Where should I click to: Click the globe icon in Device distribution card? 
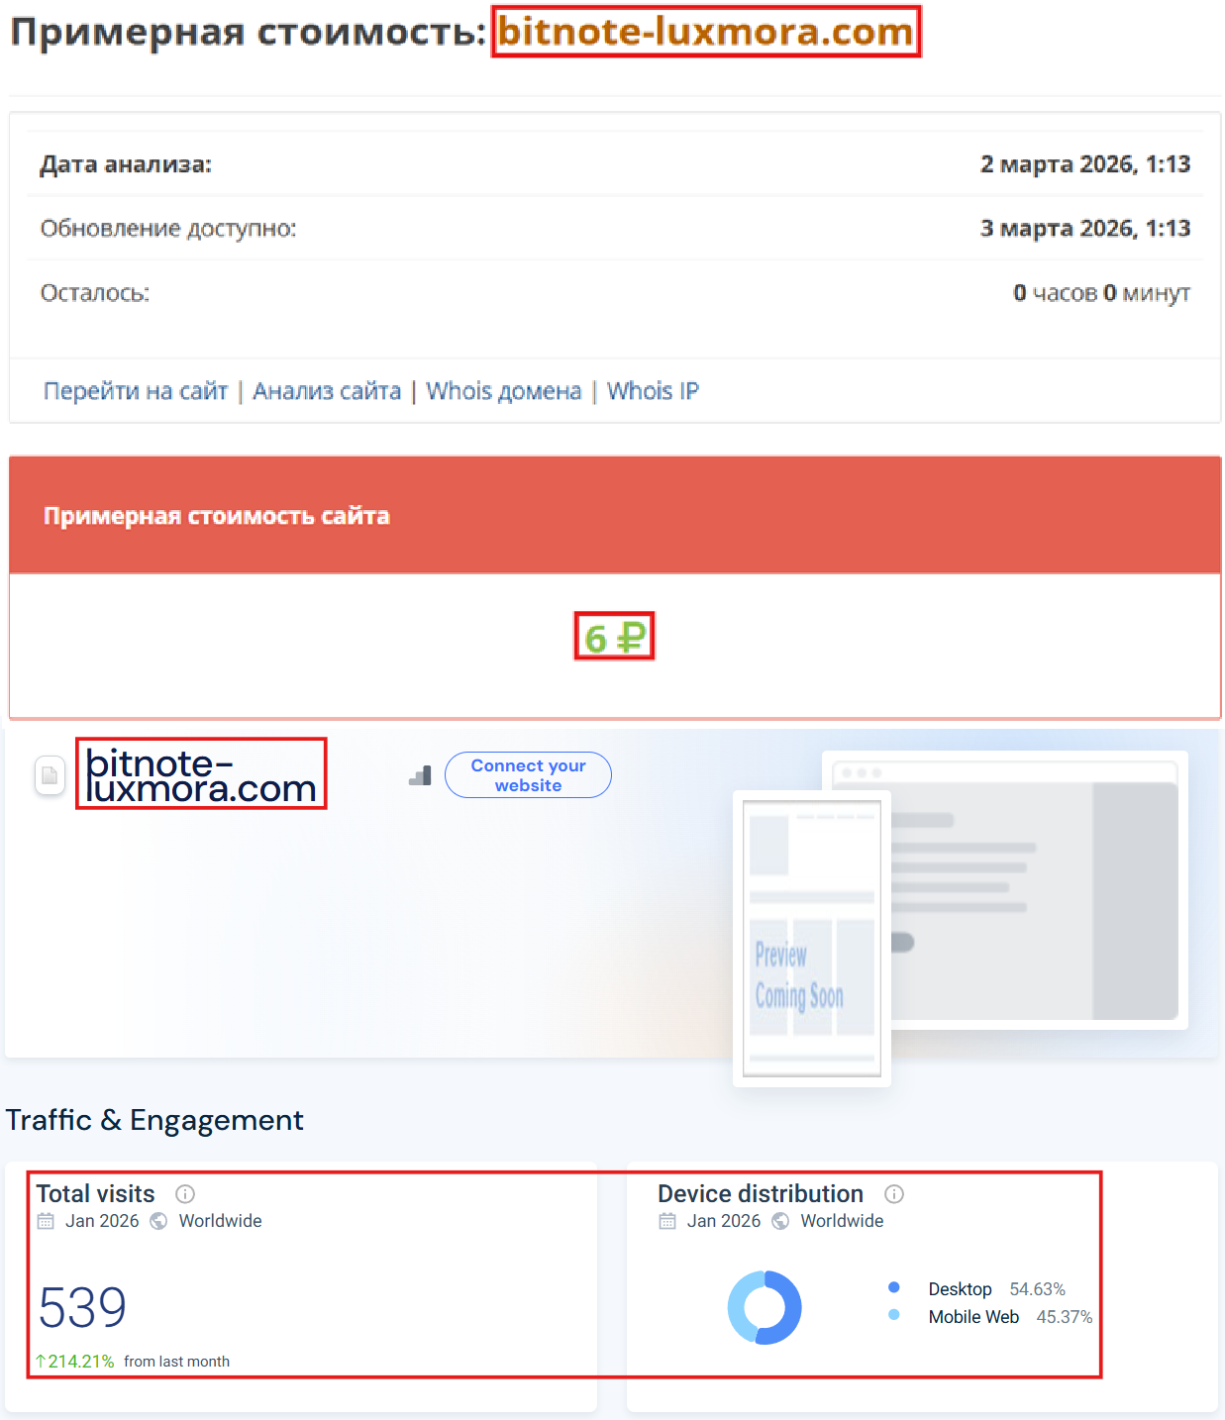click(x=780, y=1221)
